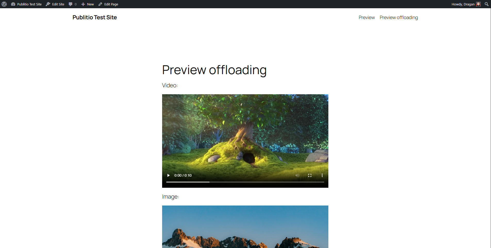
Task: Open the Preview offloading navigation link
Action: point(399,18)
